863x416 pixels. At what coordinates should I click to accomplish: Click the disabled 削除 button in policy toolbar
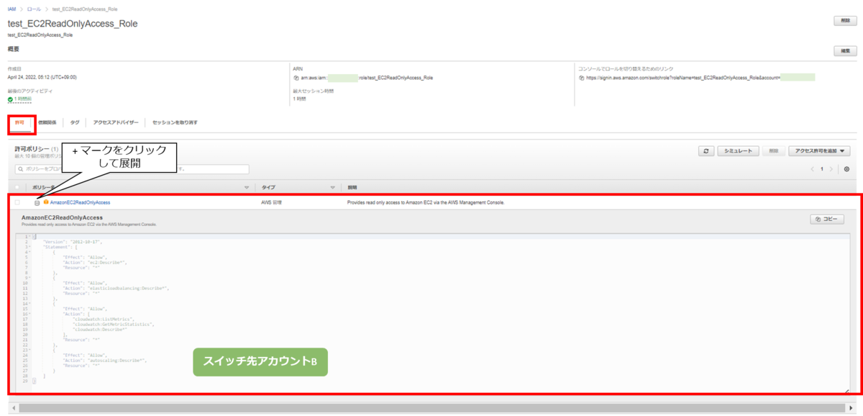773,151
